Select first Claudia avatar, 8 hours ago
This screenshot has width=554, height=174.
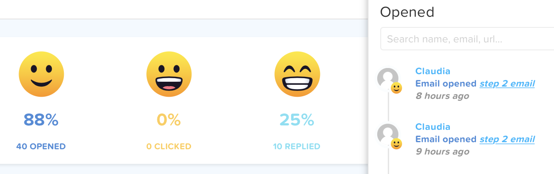click(x=388, y=79)
